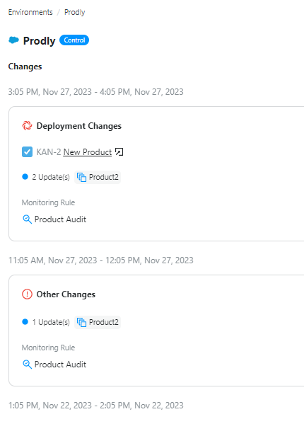Click blue dot next to 1 Update(s)
The height and width of the screenshot is (436, 304).
tap(25, 322)
